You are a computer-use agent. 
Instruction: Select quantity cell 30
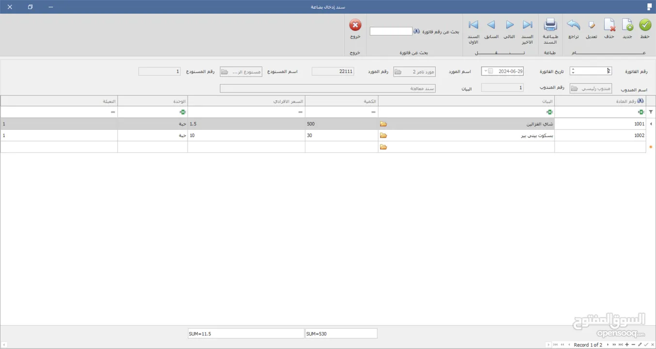click(341, 136)
